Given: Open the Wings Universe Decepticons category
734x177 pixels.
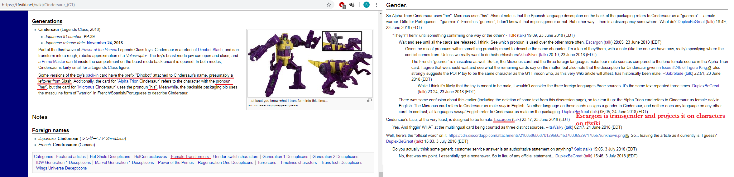Looking at the screenshot, I should pyautogui.click(x=61, y=168).
